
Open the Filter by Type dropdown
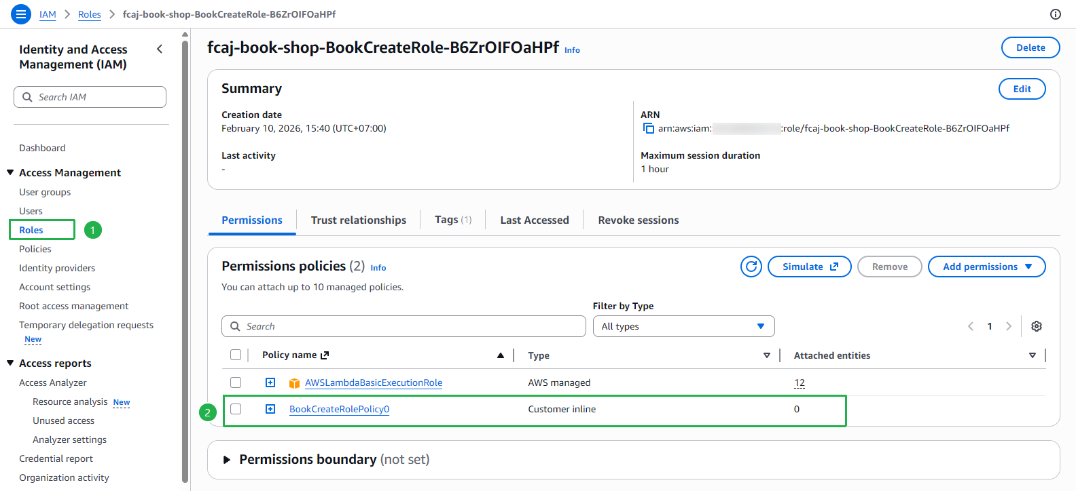684,326
